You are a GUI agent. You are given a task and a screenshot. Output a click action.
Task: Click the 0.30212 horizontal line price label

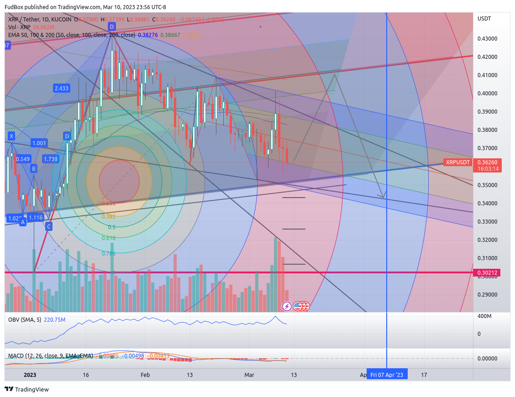[487, 272]
